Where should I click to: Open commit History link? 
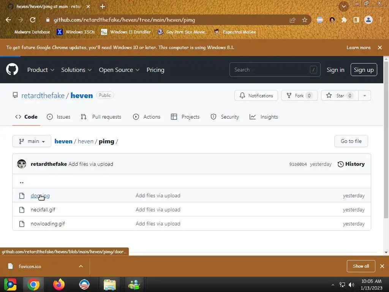[x=351, y=164]
